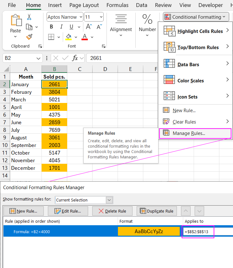Open the File tab

[12, 5]
